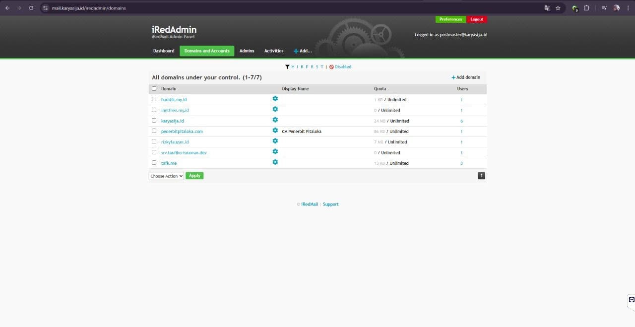Reload the page with refresh icon
Screen dimensions: 635x327
pos(31,8)
